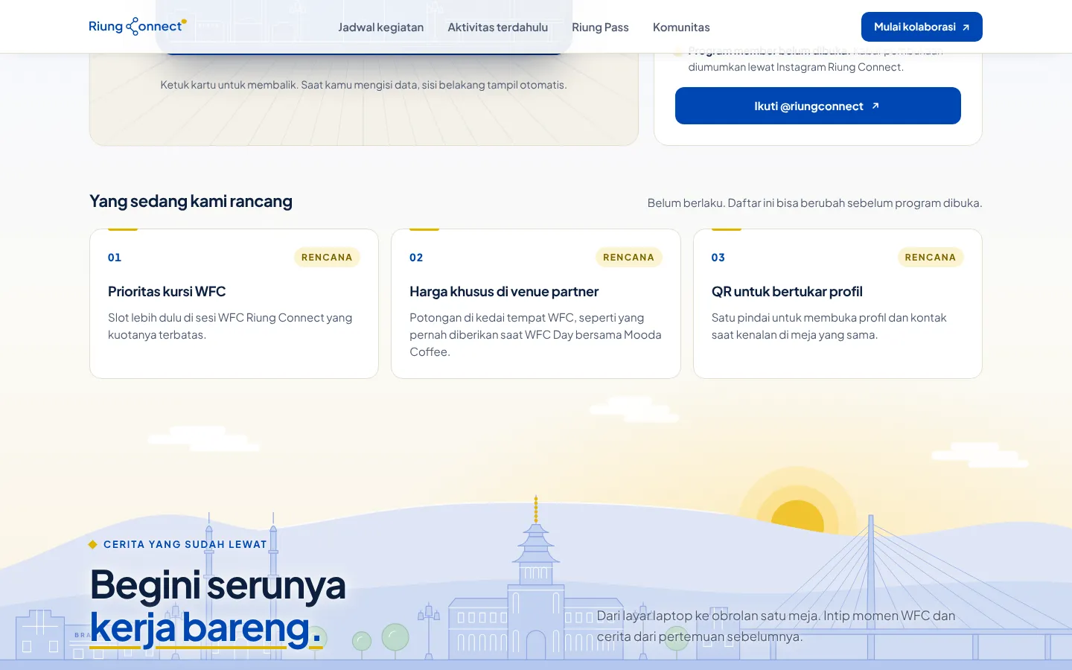Click the 02 number label
The image size is (1072, 670).
coord(416,258)
